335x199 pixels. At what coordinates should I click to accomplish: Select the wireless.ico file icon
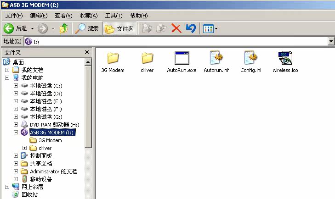coord(285,59)
